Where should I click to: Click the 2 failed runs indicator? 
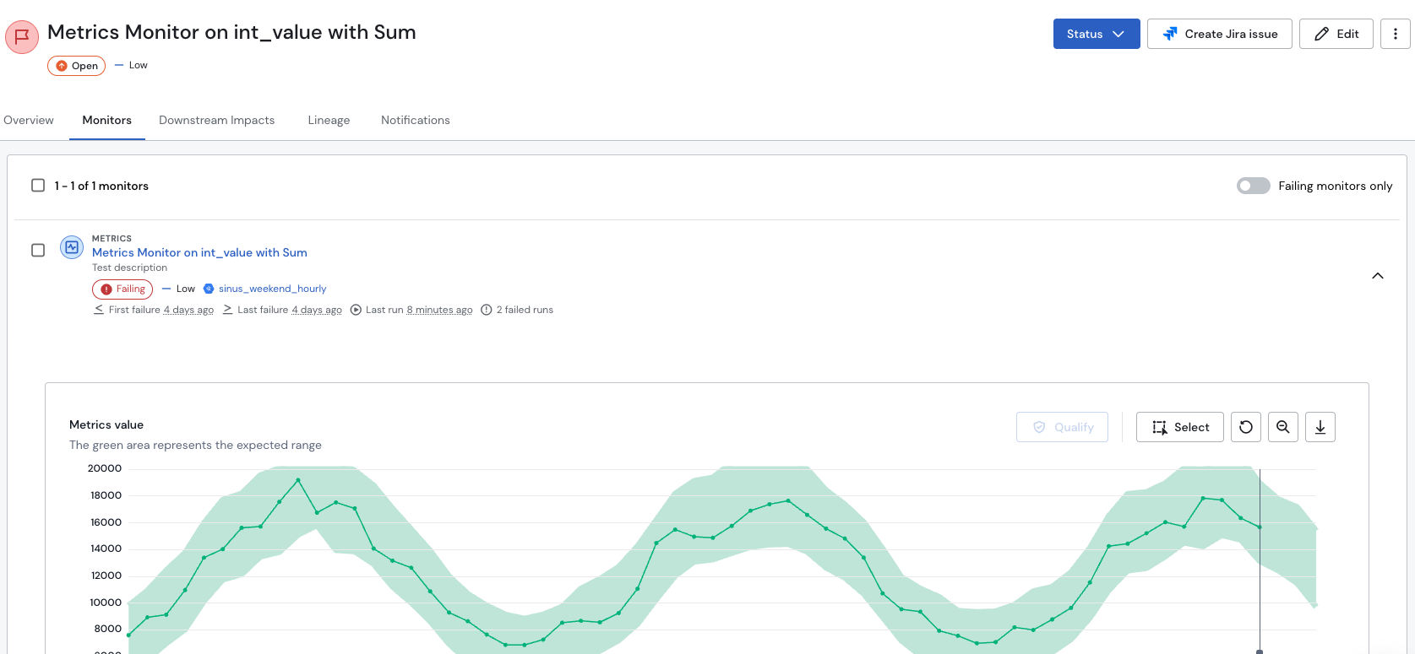(517, 310)
